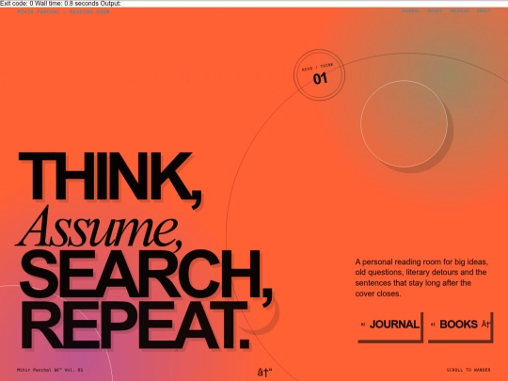Click the Read / Think 01 circular badge
The image size is (508, 381).
coord(319,75)
